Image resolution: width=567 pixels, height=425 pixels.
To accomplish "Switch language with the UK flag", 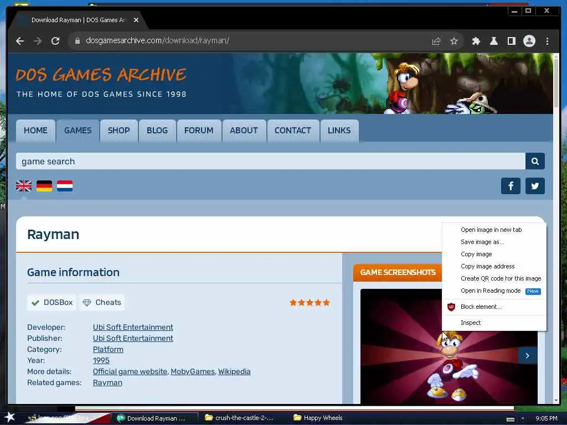I will pos(24,186).
